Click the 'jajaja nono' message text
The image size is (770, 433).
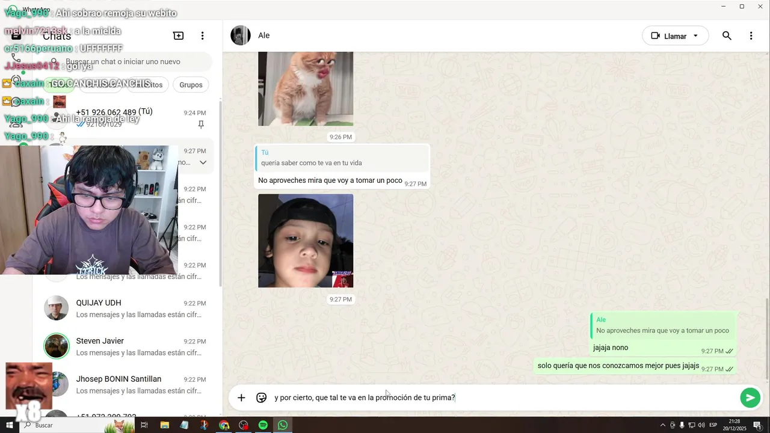611,348
